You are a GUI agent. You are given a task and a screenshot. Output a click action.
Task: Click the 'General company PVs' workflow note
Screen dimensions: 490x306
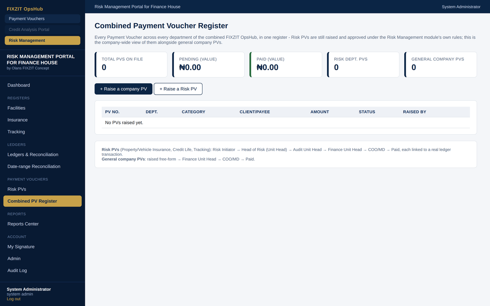178,159
